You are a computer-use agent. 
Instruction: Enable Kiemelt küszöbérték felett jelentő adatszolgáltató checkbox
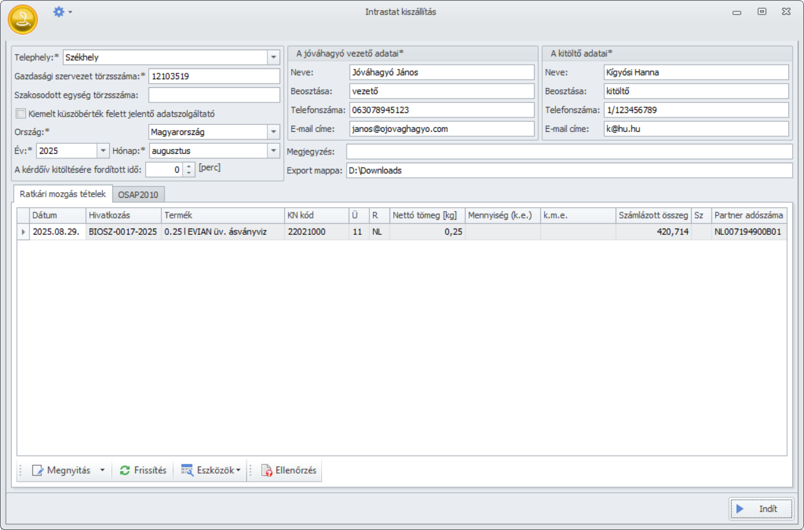coord(21,114)
